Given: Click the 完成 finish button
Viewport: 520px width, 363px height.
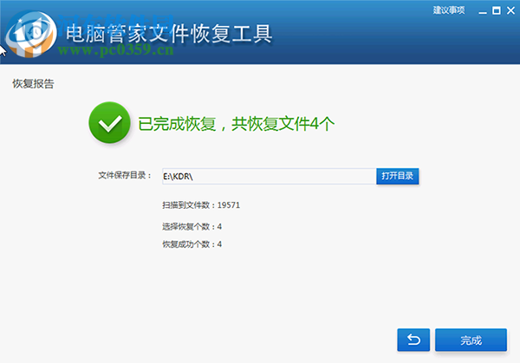Looking at the screenshot, I should (x=471, y=340).
